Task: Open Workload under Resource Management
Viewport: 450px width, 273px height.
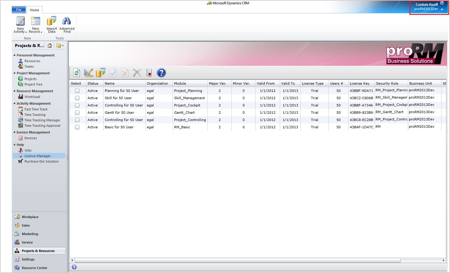Action: 32,97
